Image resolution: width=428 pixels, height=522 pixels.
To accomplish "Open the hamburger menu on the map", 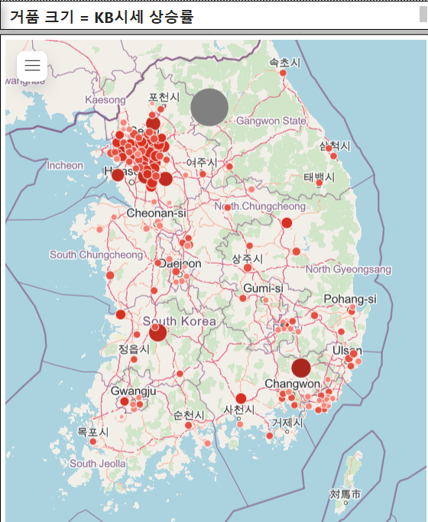I will (x=32, y=65).
